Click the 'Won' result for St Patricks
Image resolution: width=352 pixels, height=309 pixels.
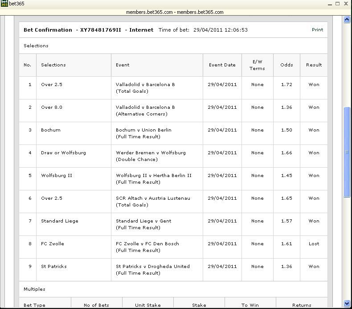pyautogui.click(x=314, y=266)
